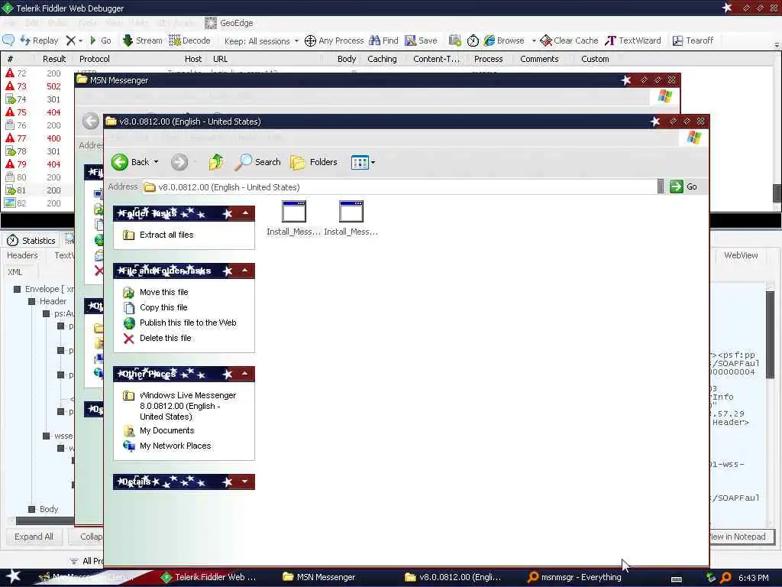
Task: Click Move this file link
Action: [x=163, y=293]
